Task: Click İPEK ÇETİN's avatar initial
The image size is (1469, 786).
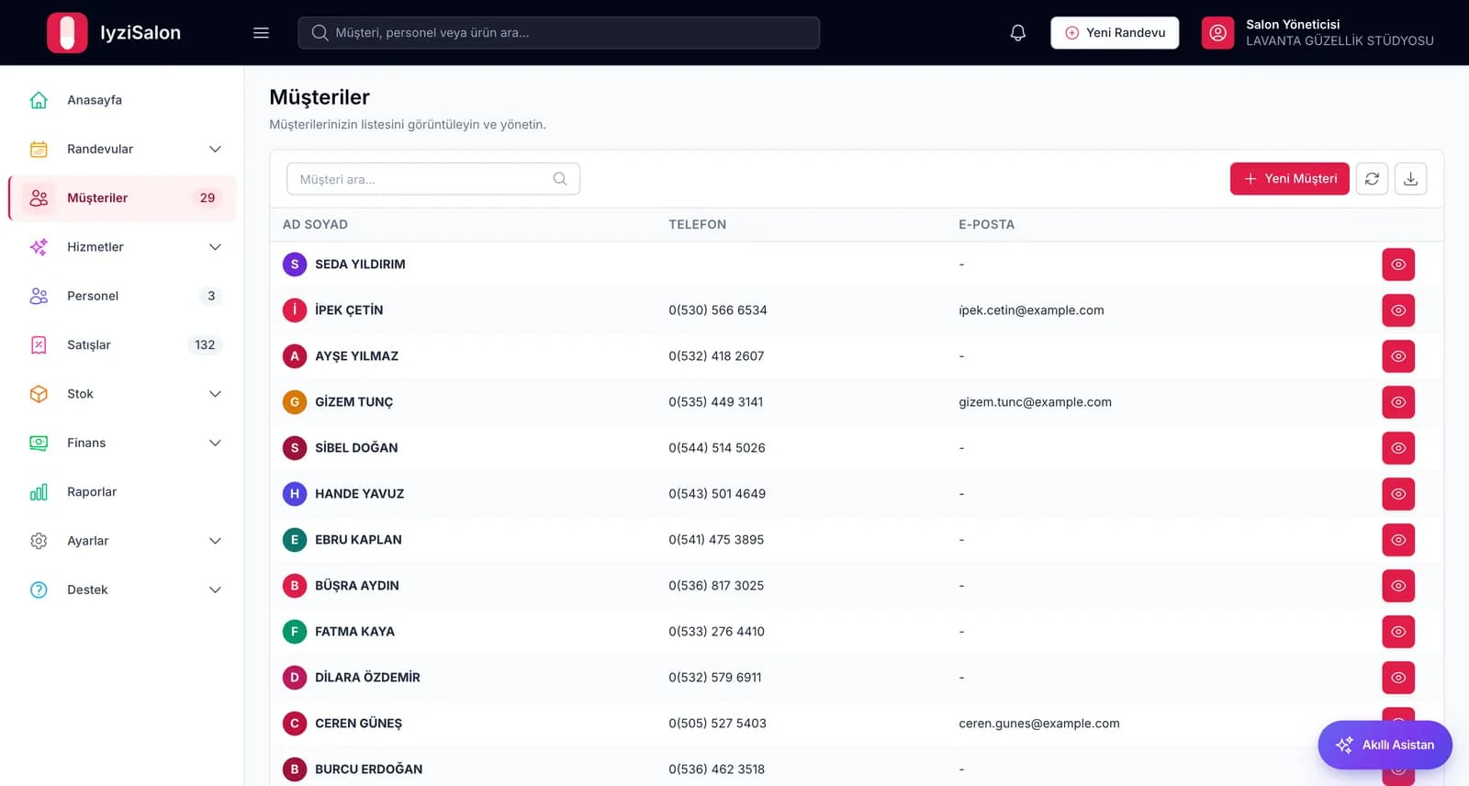Action: pos(295,310)
